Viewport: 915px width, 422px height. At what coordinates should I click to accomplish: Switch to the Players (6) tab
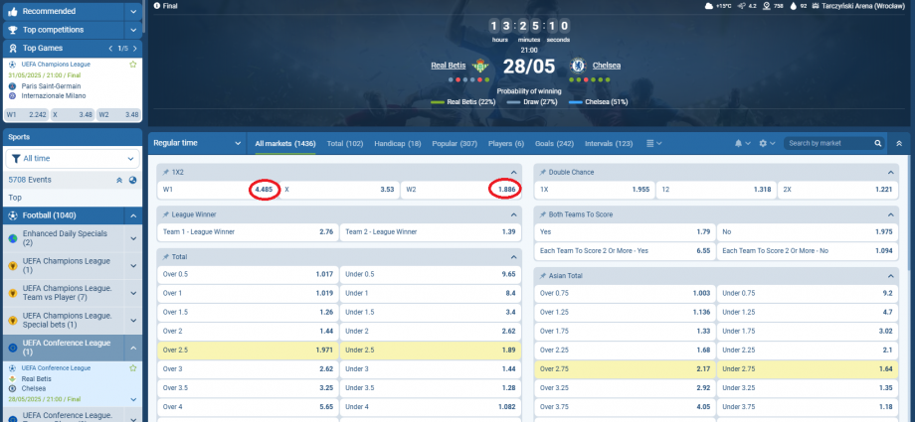pos(506,143)
